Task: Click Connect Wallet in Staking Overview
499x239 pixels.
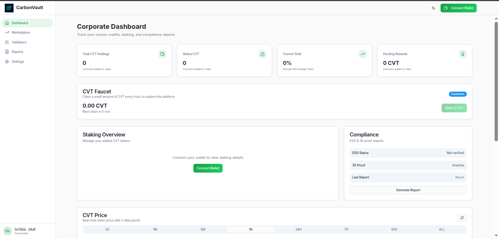Action: click(x=208, y=168)
